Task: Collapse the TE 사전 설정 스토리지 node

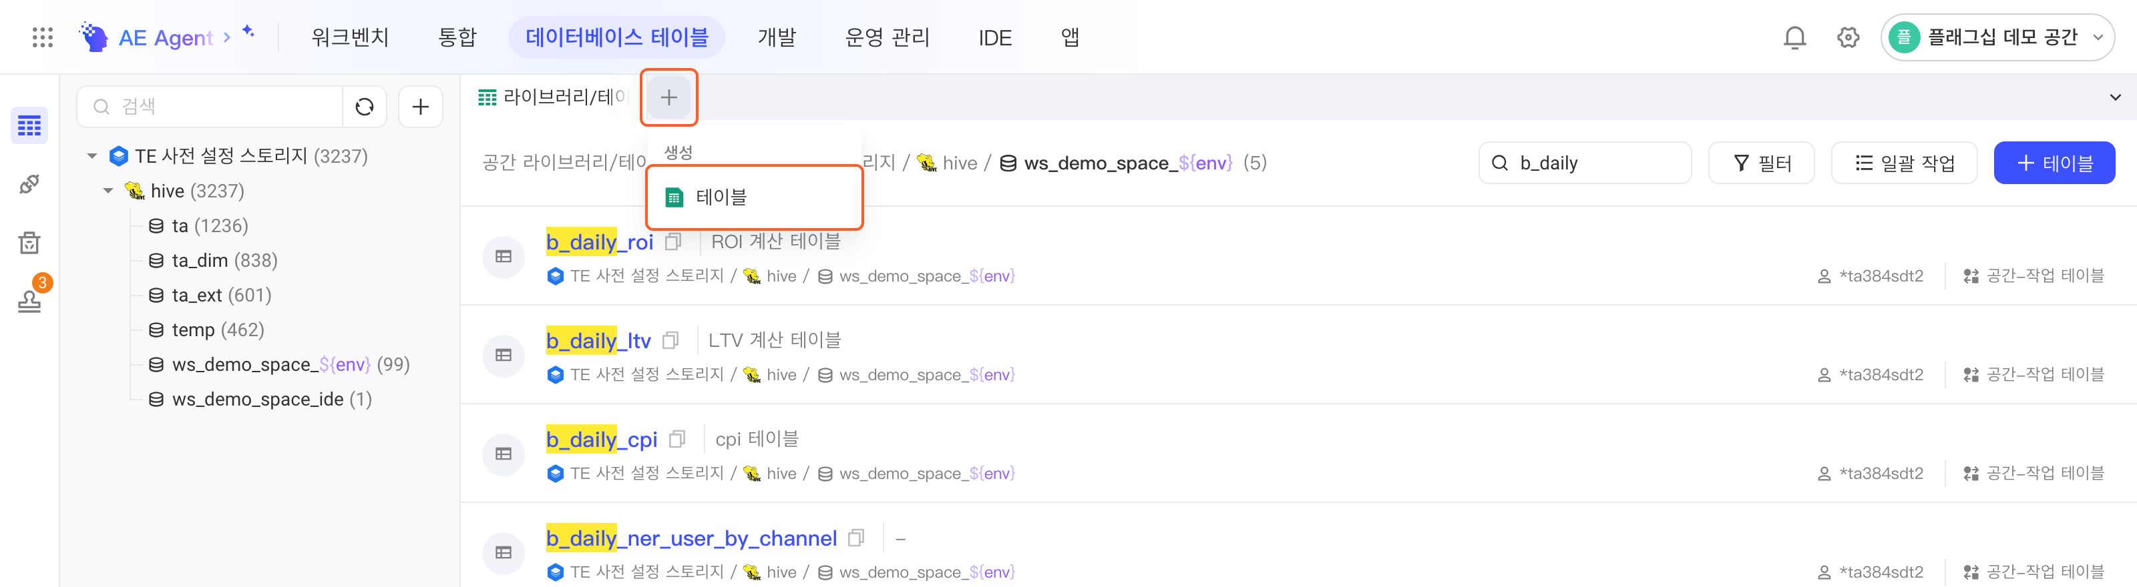Action: pos(92,156)
